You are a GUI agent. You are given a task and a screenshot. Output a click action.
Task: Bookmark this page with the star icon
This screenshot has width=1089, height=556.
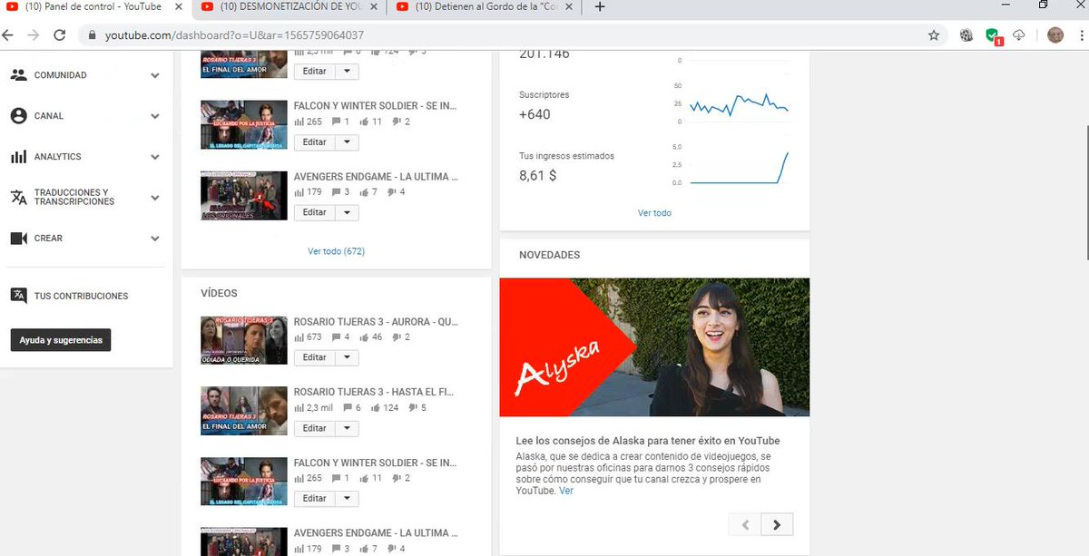[x=934, y=35]
